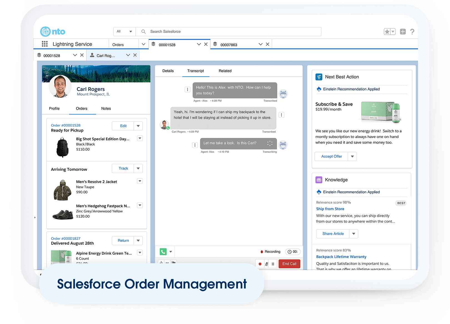Close the 00001528 workspace tab
Viewport: 450px width, 324px height.
tap(206, 44)
